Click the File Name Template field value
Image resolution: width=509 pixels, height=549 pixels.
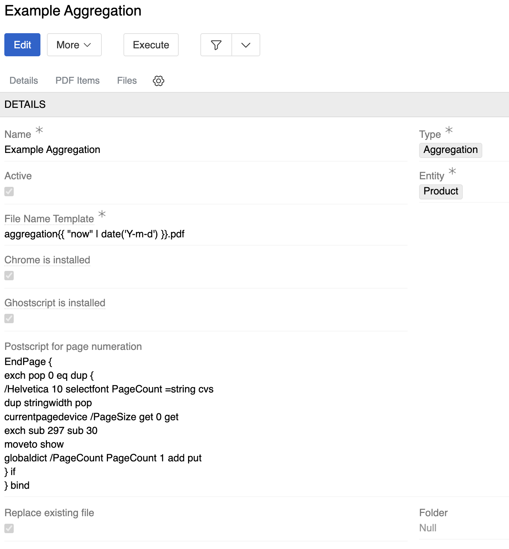[x=94, y=234]
